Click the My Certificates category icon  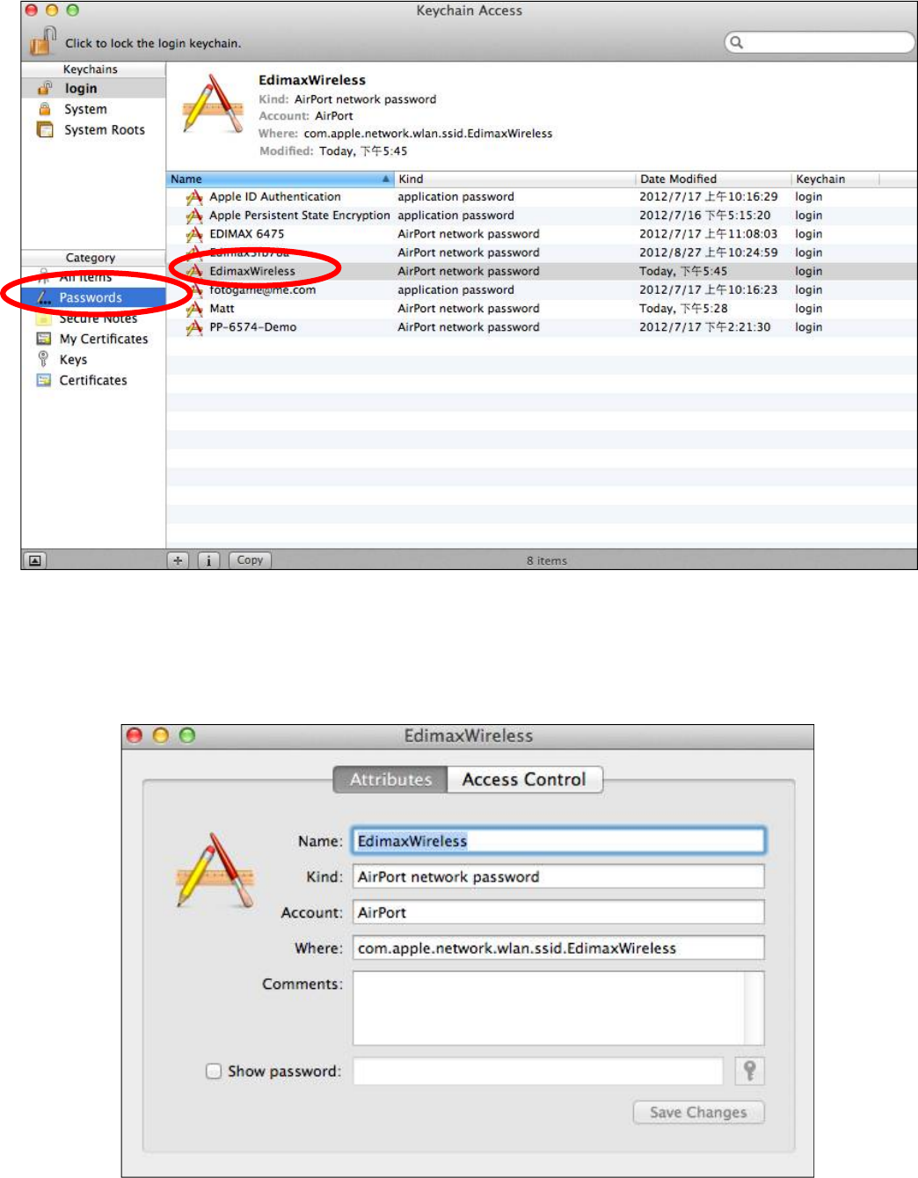[x=43, y=339]
